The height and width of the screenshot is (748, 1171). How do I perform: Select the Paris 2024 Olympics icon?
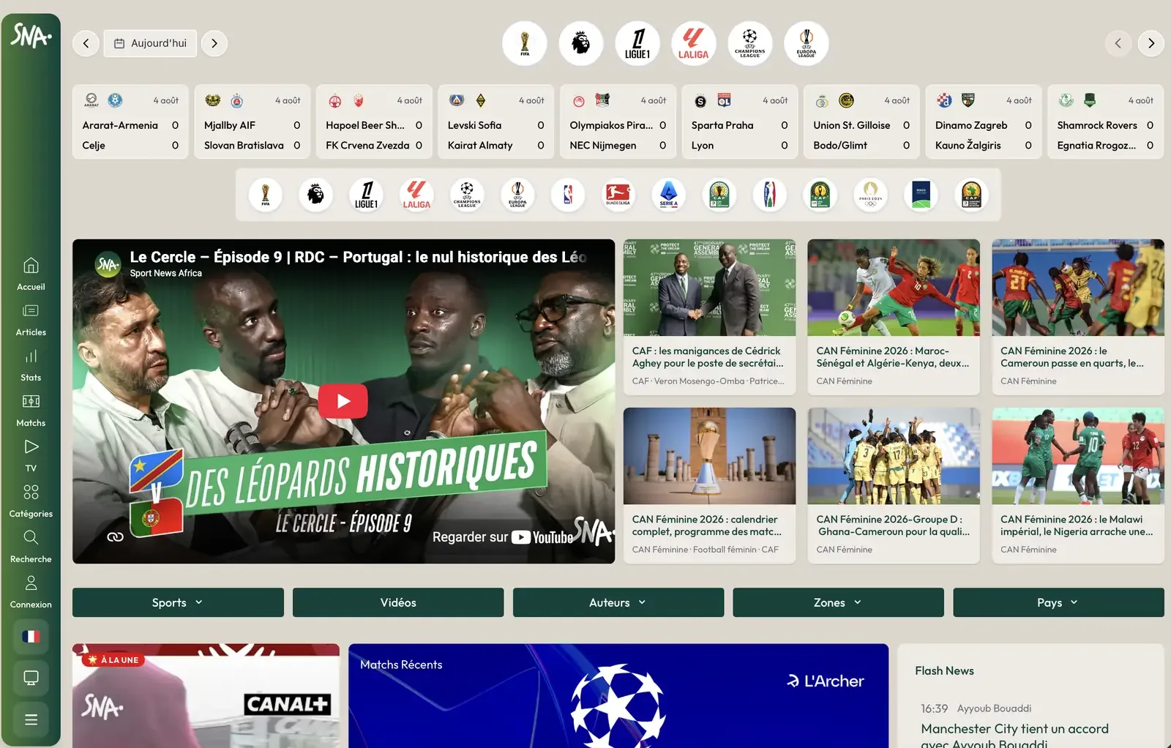870,195
